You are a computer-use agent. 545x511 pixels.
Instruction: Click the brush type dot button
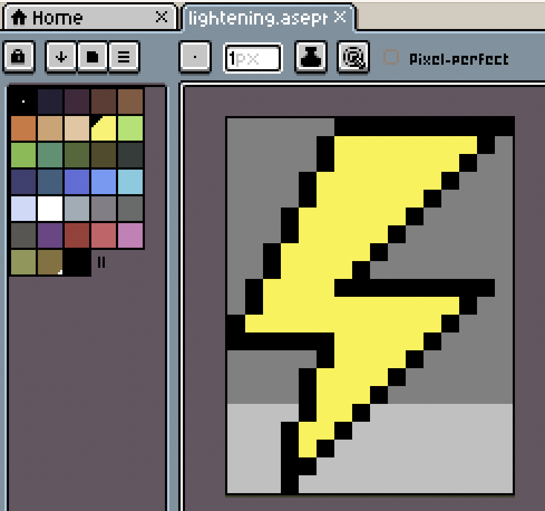(x=195, y=57)
